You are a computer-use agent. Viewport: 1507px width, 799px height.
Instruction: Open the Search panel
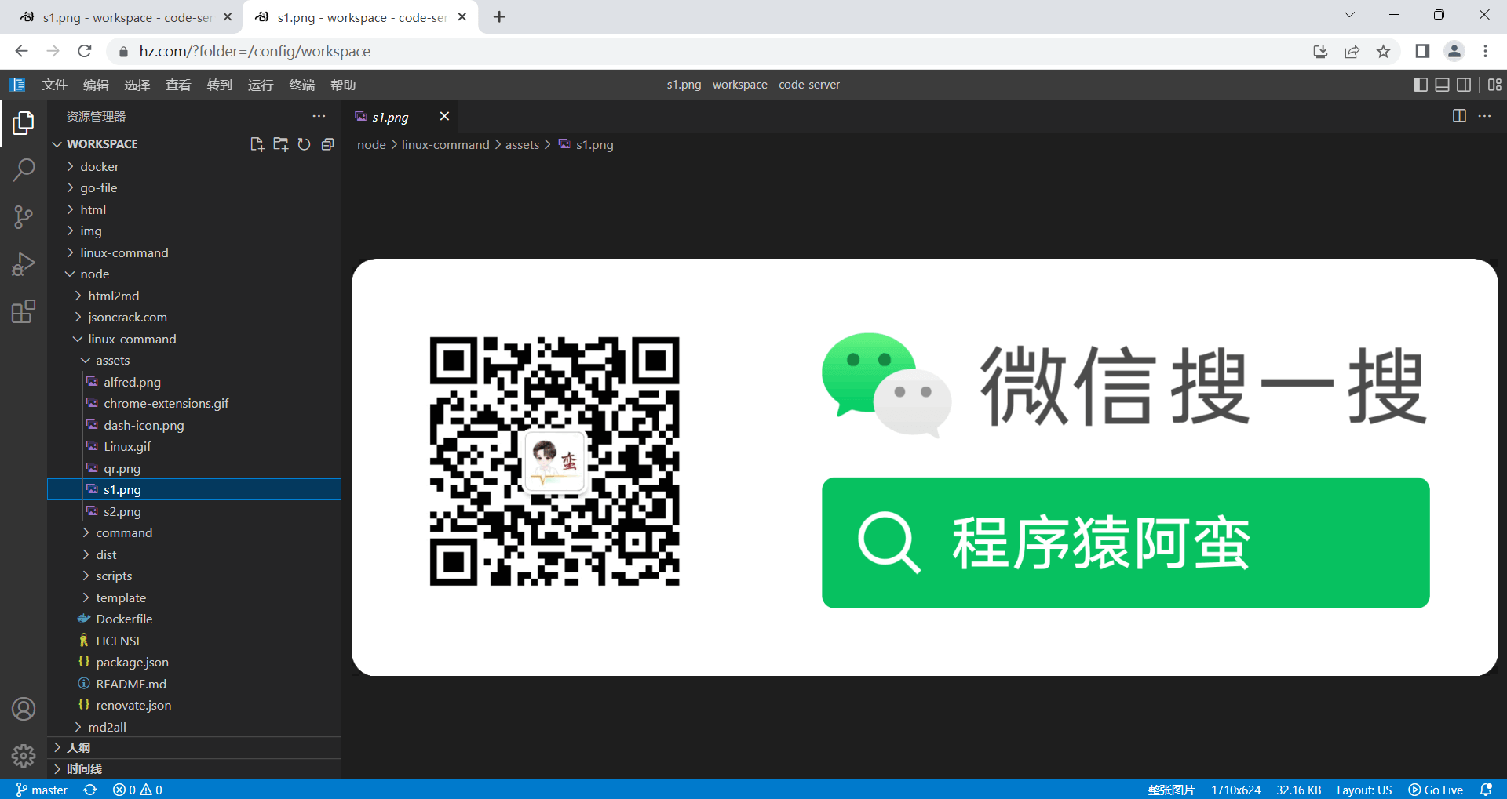(24, 169)
